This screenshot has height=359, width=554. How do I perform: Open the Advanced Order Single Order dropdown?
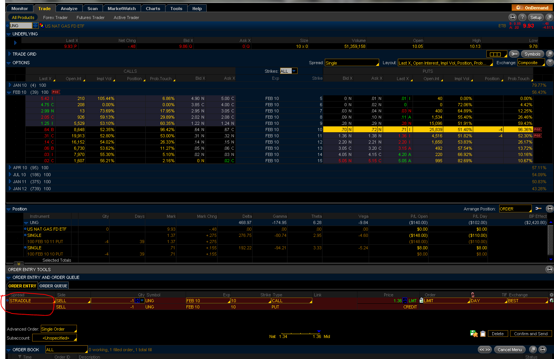tap(59, 329)
